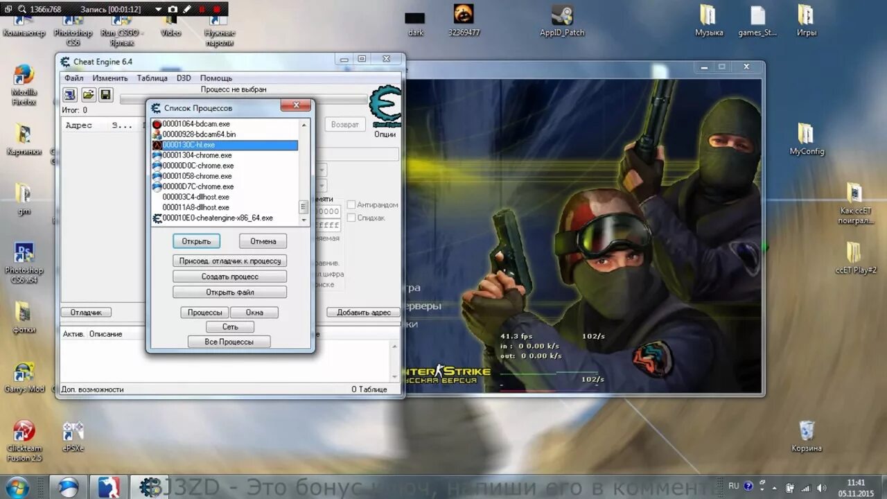The height and width of the screenshot is (499, 887).
Task: Click the Процессы button
Action: coord(205,313)
